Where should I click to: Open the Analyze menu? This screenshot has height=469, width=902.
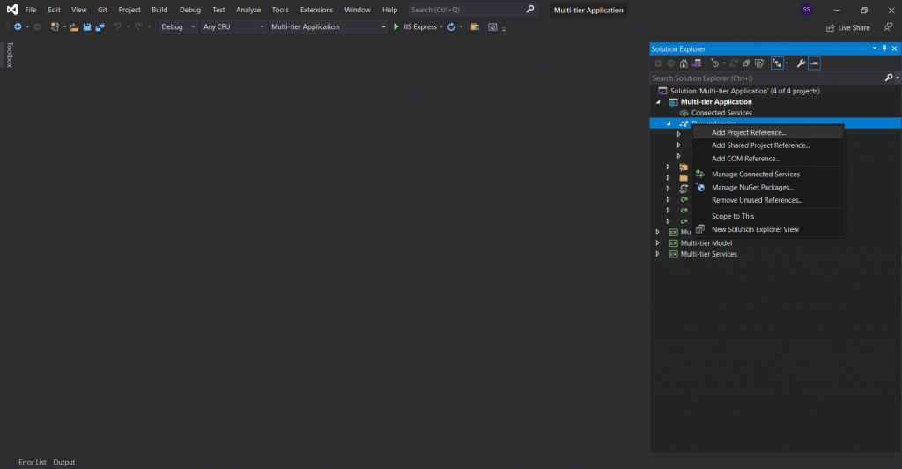click(x=248, y=10)
